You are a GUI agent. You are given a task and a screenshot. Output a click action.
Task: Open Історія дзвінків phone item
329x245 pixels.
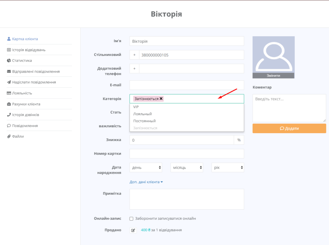click(x=23, y=115)
